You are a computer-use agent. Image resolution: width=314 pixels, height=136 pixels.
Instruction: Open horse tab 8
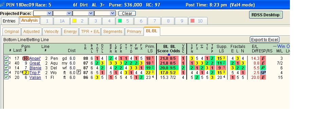[168, 21]
